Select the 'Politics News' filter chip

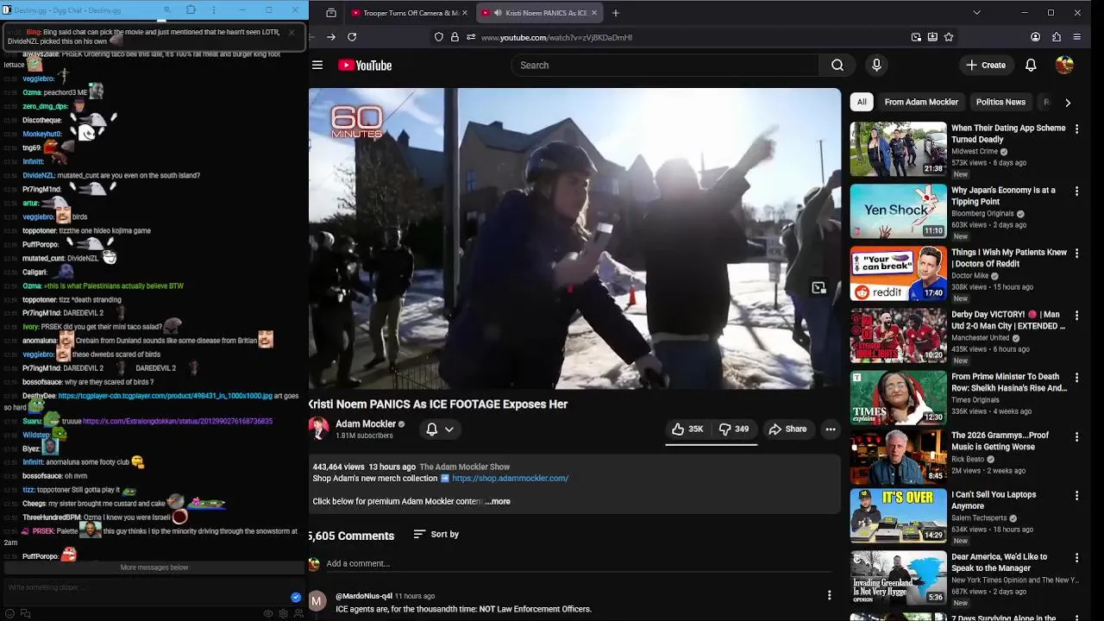pos(1000,102)
